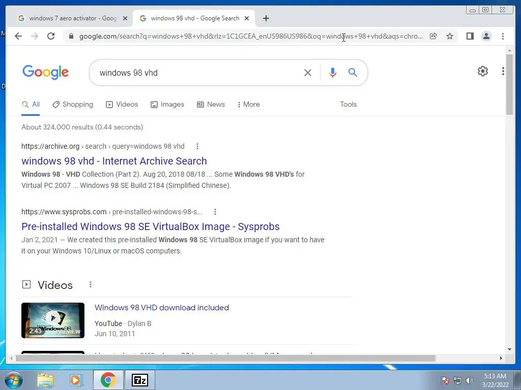
Task: Select the All results tab
Action: [31, 105]
